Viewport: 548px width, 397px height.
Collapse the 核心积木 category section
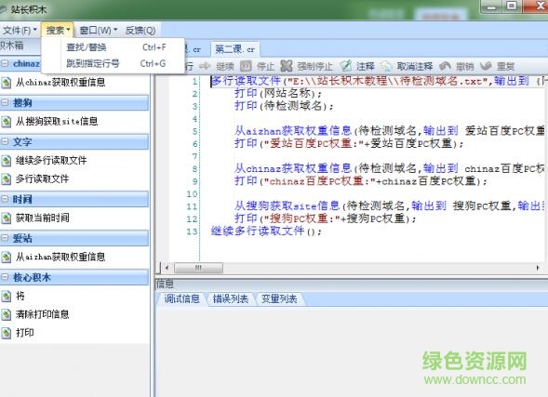[x=5, y=277]
